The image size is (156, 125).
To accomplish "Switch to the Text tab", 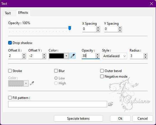I will [x=8, y=13].
